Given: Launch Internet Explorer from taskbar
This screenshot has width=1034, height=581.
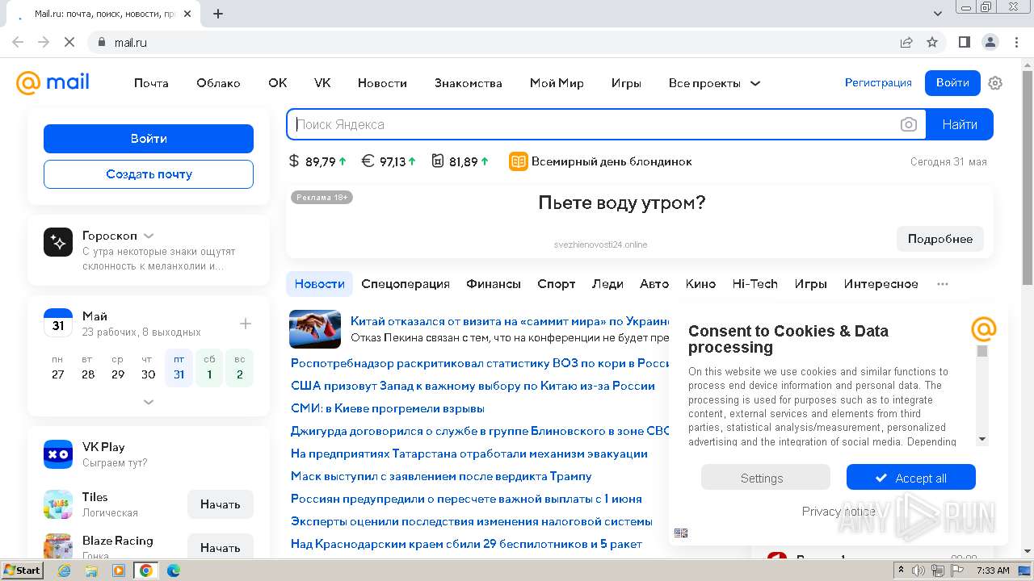Looking at the screenshot, I should tap(65, 571).
